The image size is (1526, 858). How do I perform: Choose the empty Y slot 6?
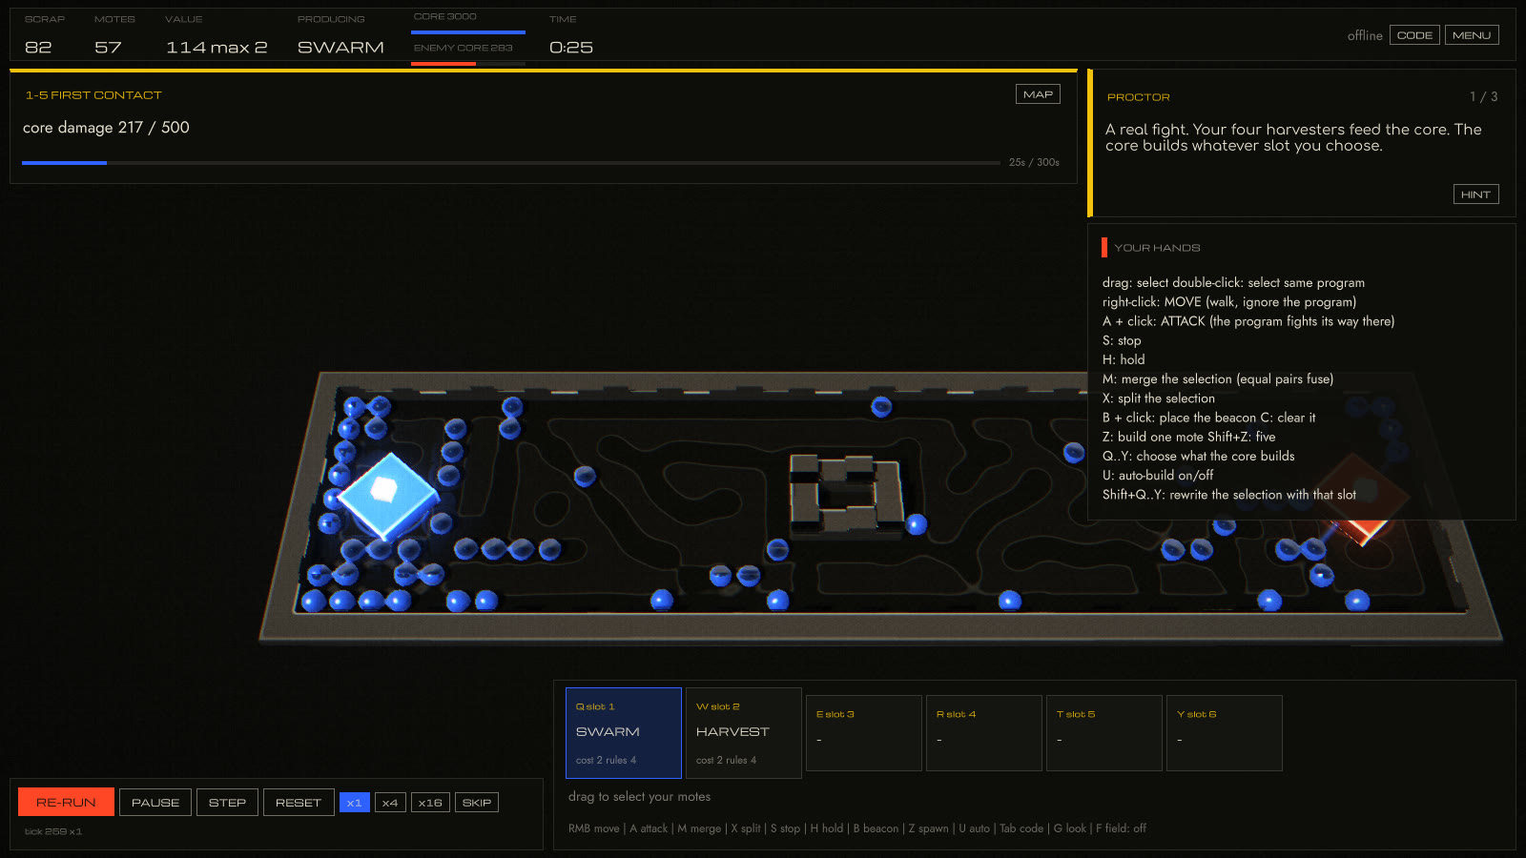pyautogui.click(x=1225, y=733)
